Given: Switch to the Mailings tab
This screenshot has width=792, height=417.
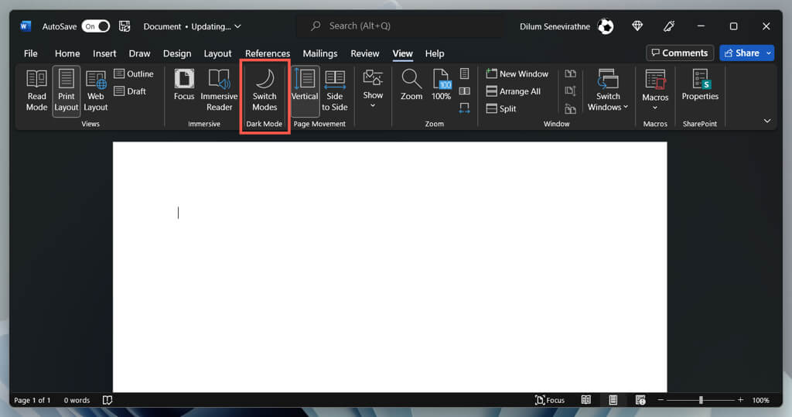Looking at the screenshot, I should click(319, 53).
